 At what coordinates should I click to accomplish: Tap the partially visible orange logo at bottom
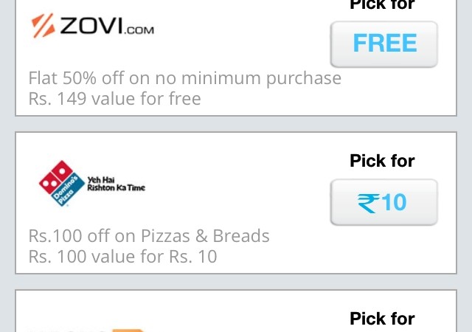[129, 331]
